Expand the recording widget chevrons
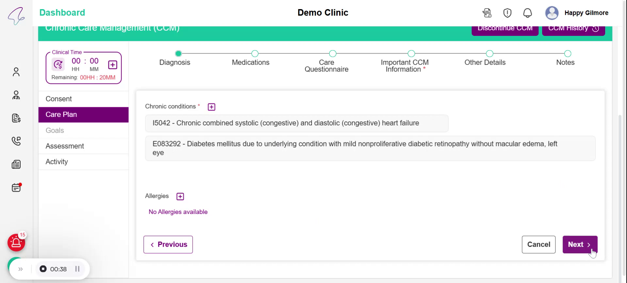This screenshot has height=283, width=627. coord(21,269)
